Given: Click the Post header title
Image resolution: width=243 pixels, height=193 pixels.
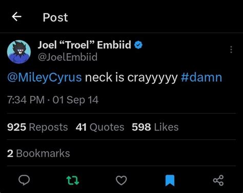Looking at the screenshot, I should 55,17.
